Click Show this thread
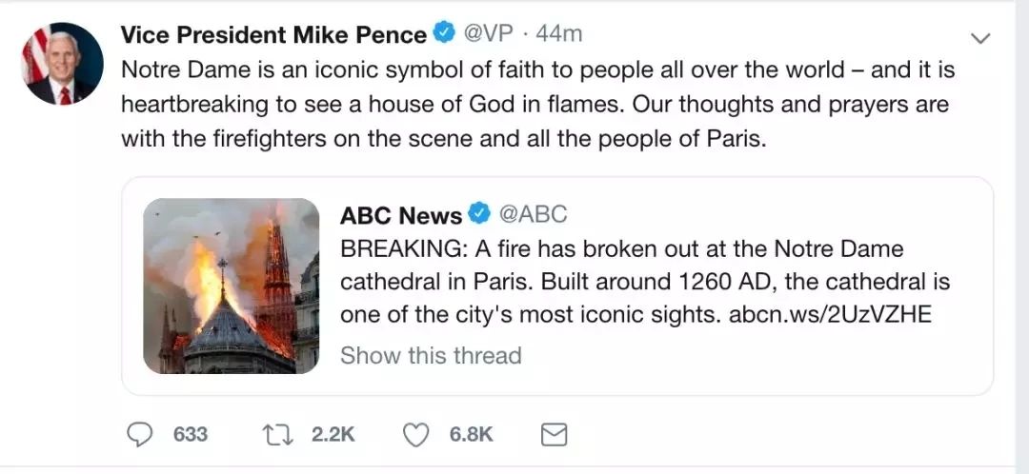Screen dimensions: 1029x474 (x=431, y=356)
